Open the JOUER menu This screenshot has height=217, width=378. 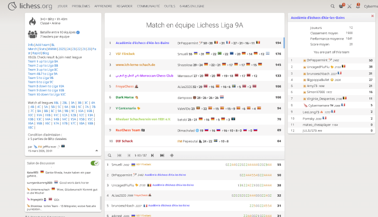coord(62,7)
